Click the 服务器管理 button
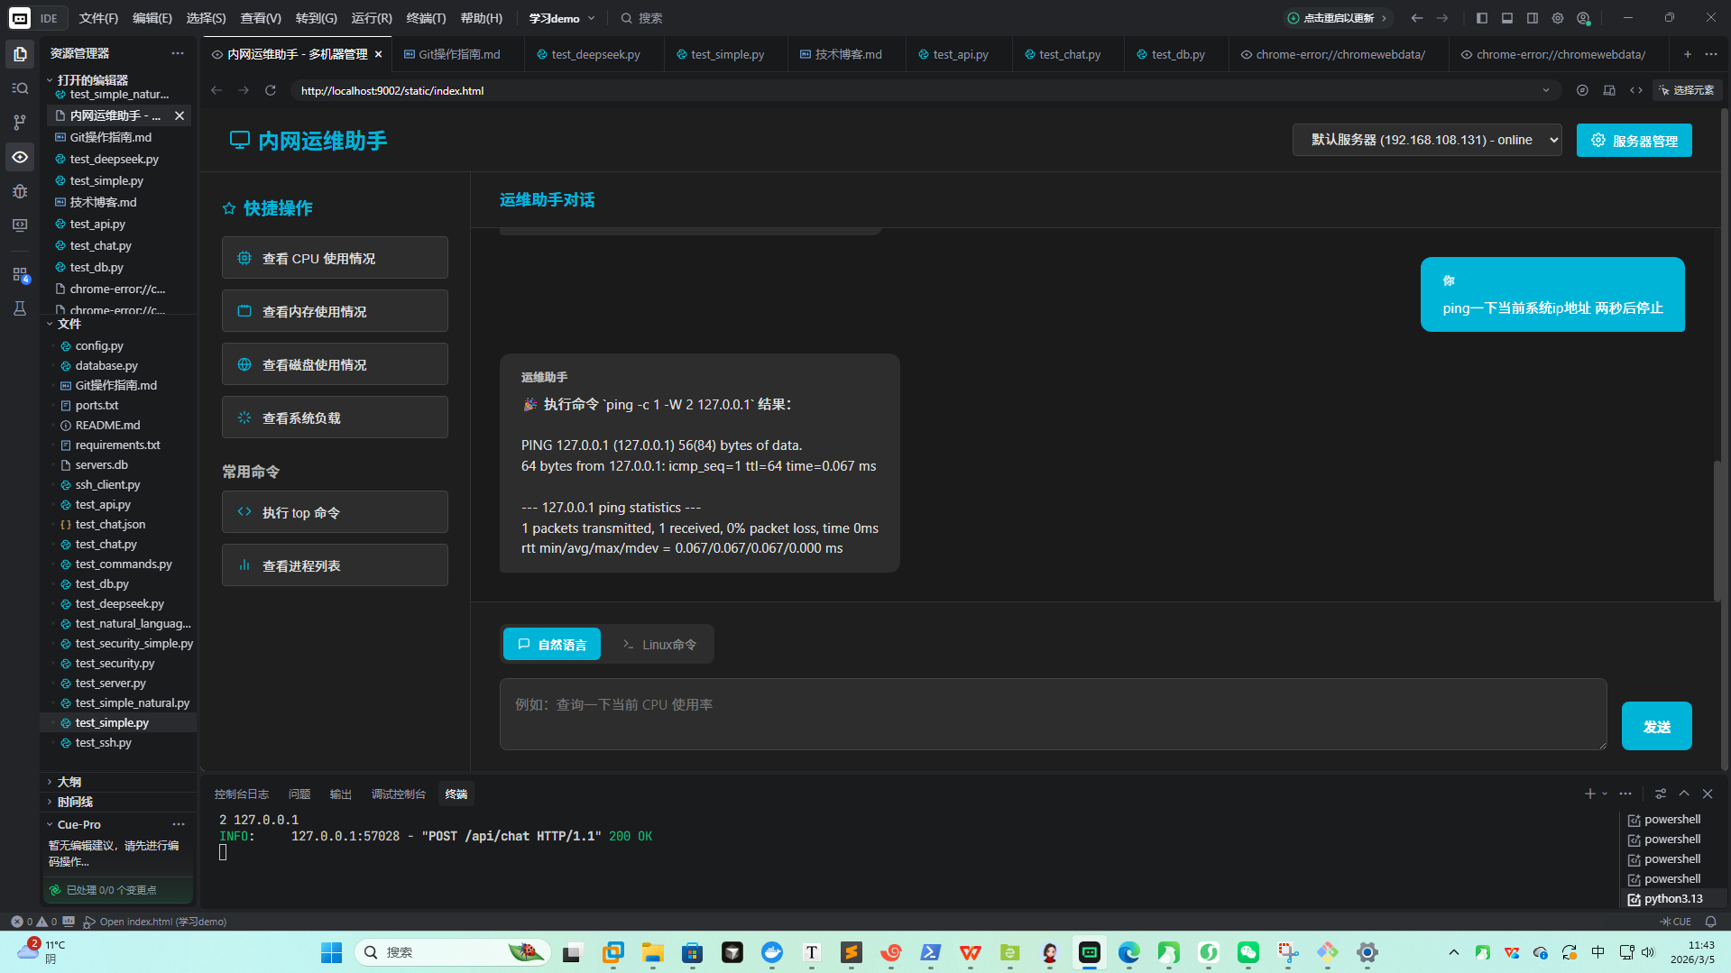The height and width of the screenshot is (973, 1731). pos(1634,140)
